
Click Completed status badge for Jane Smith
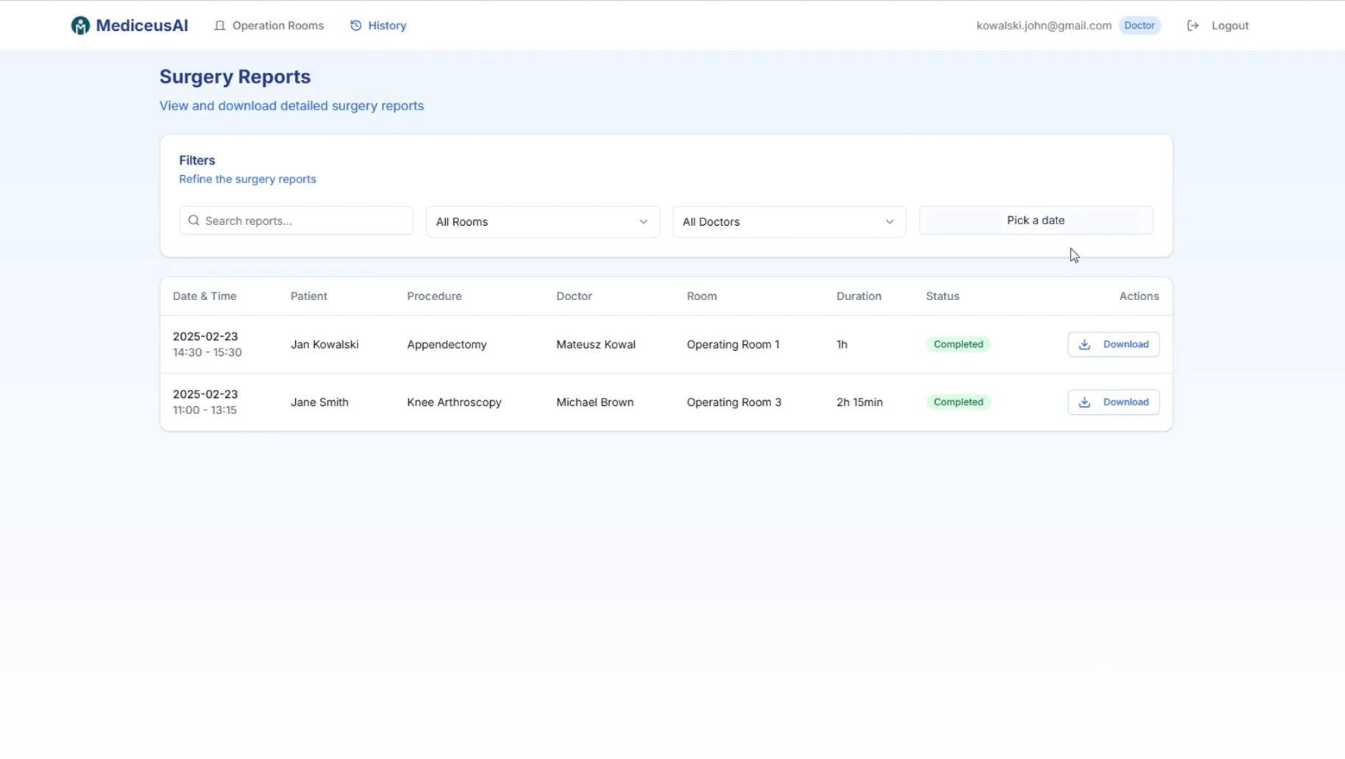[x=958, y=402]
